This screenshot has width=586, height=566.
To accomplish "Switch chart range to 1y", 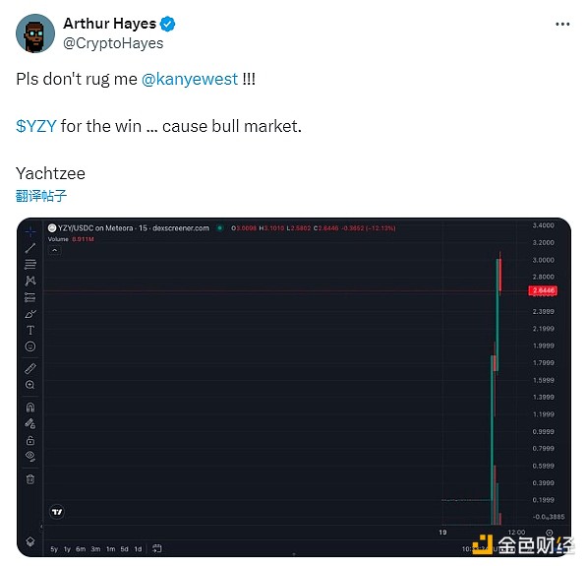I will 67,549.
